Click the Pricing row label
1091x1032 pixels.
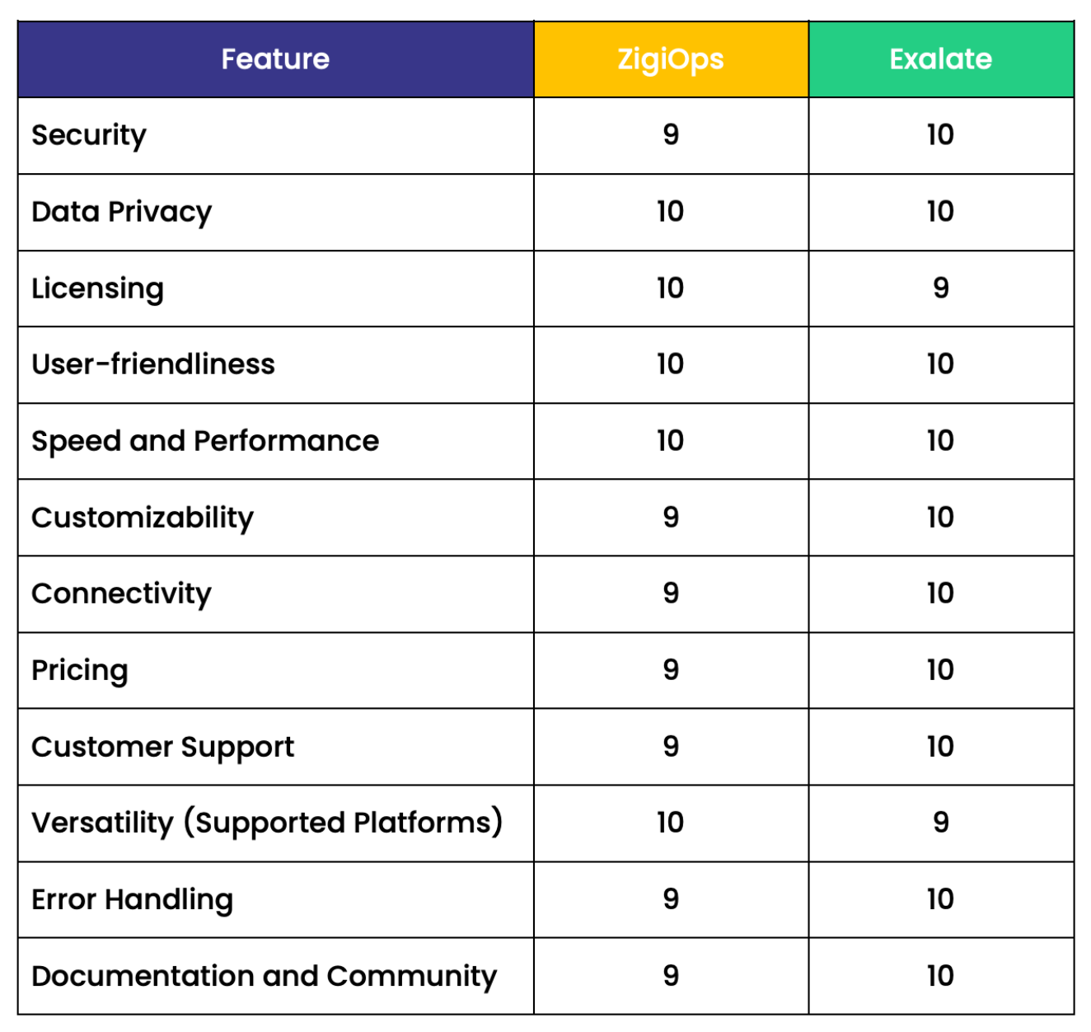(x=80, y=670)
